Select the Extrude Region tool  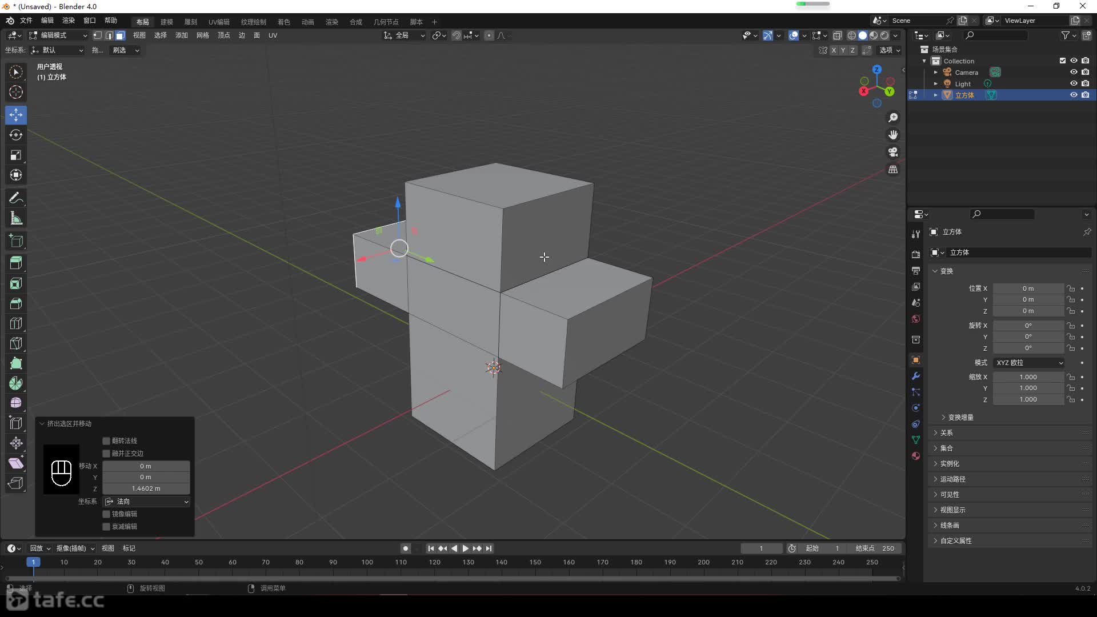[16, 263]
